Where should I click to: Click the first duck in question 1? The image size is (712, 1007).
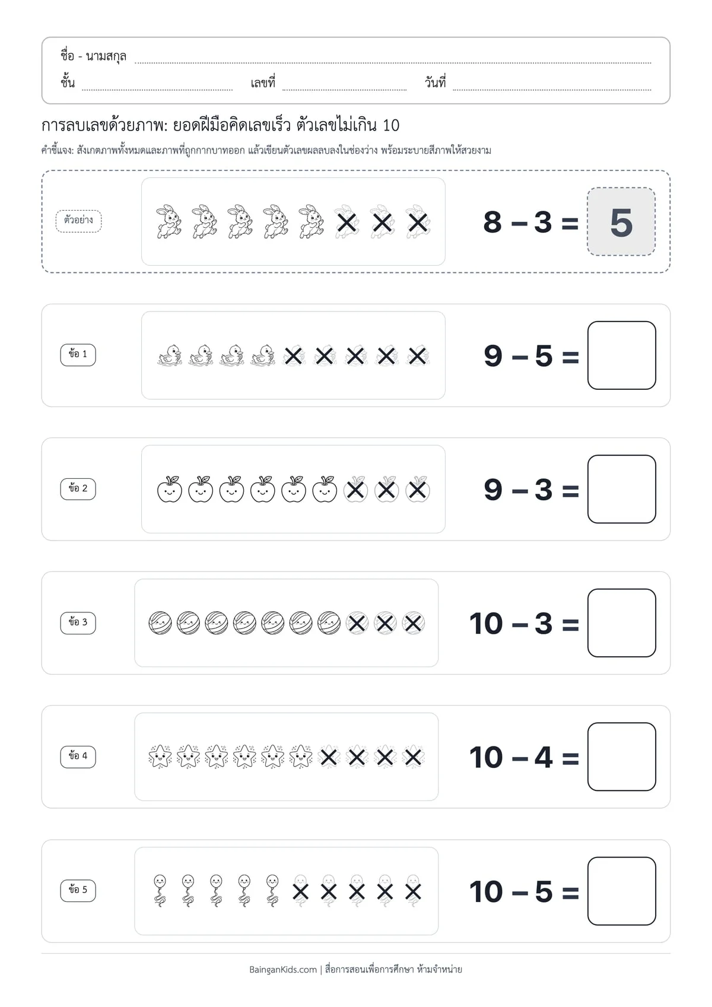pyautogui.click(x=170, y=355)
